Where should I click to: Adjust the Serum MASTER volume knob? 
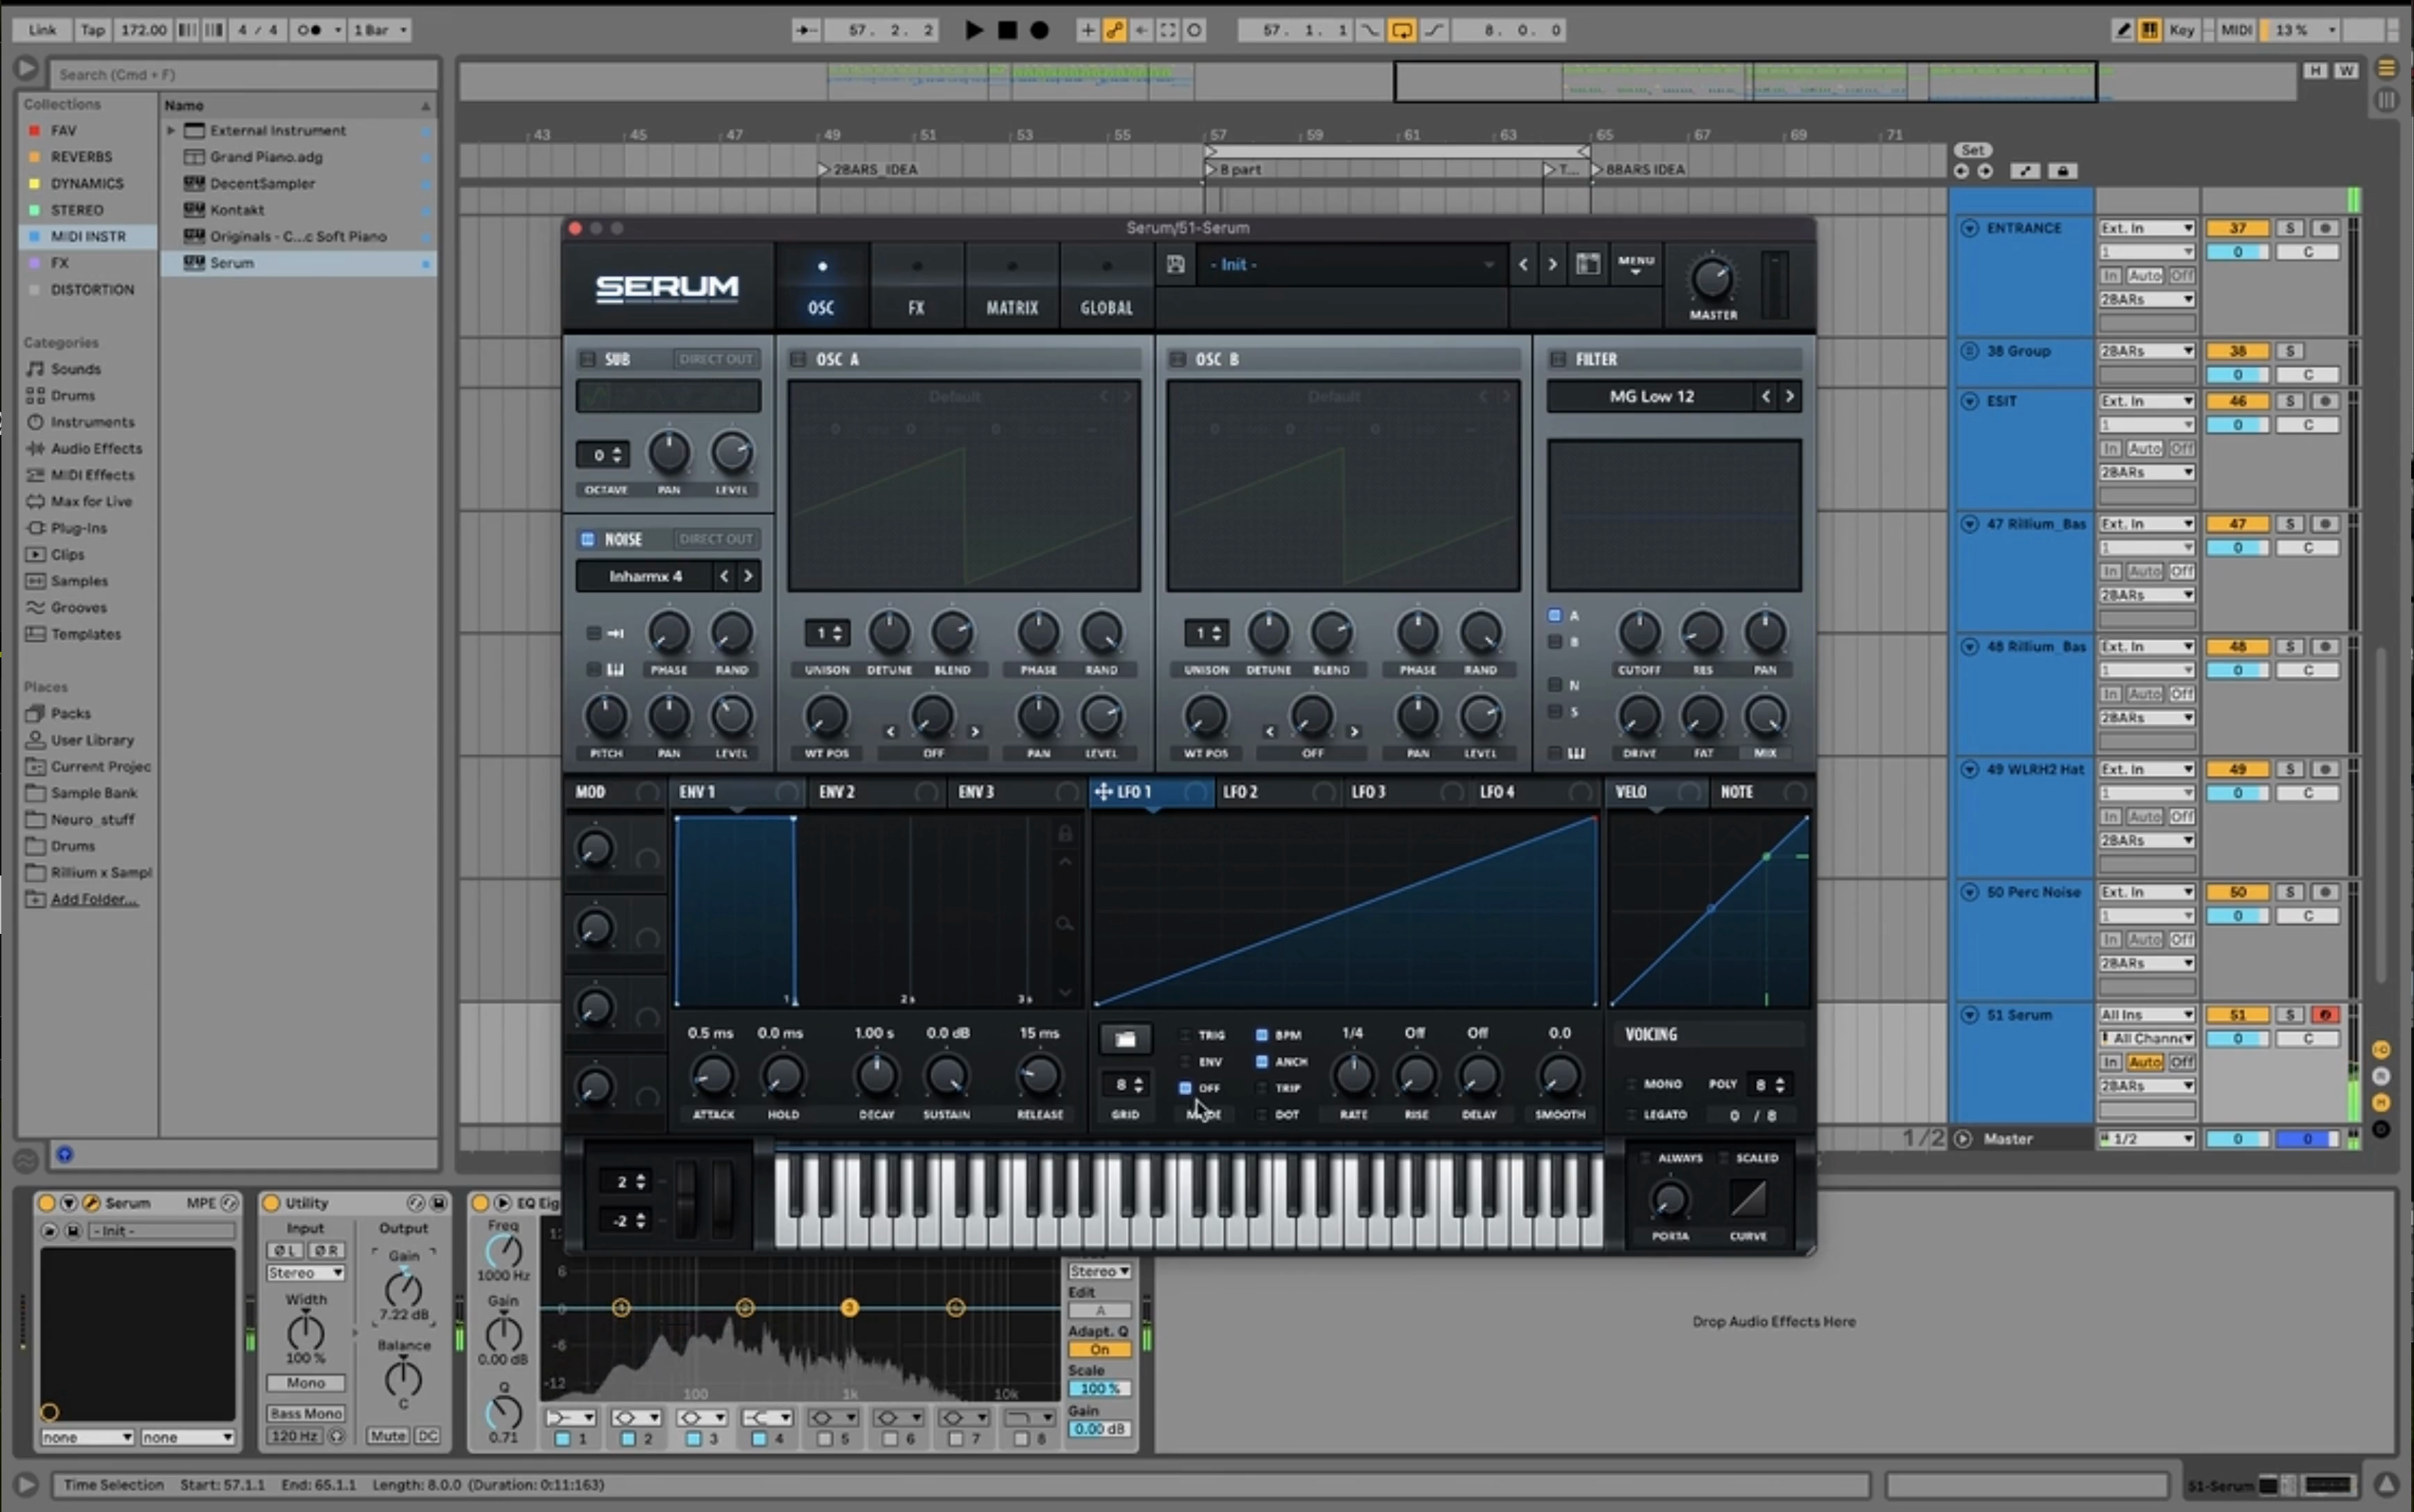click(x=1712, y=280)
